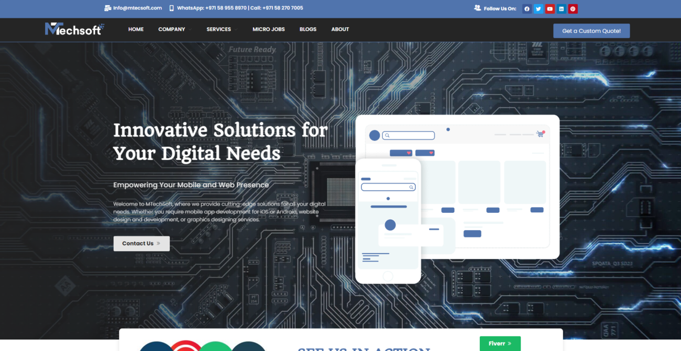Expand the COMPANY dropdown arrow
The height and width of the screenshot is (351, 681).
point(191,29)
